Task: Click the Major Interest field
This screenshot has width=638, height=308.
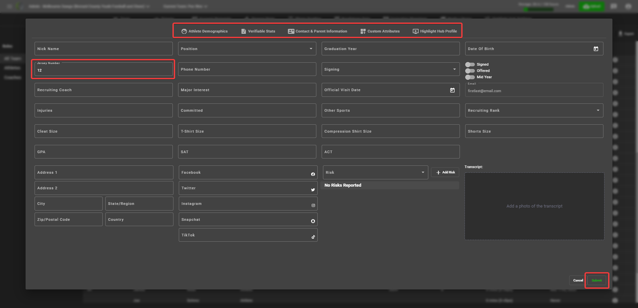Action: point(247,90)
